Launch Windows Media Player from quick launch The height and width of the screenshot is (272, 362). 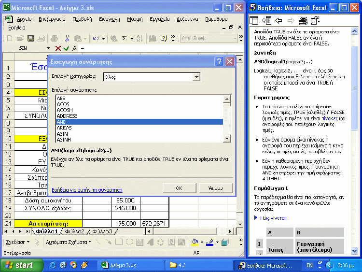(x=73, y=265)
